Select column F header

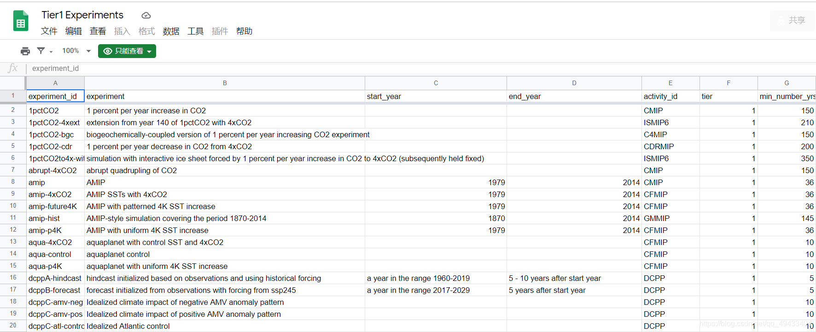pyautogui.click(x=729, y=83)
